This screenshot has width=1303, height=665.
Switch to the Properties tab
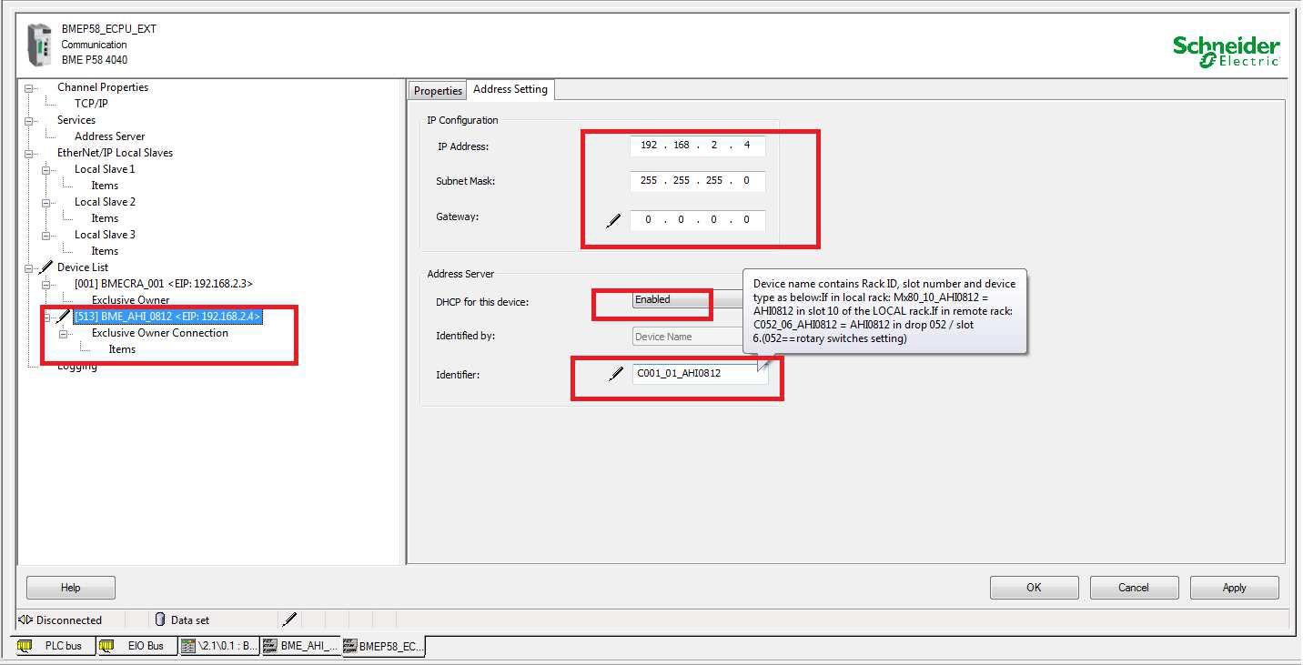(438, 90)
